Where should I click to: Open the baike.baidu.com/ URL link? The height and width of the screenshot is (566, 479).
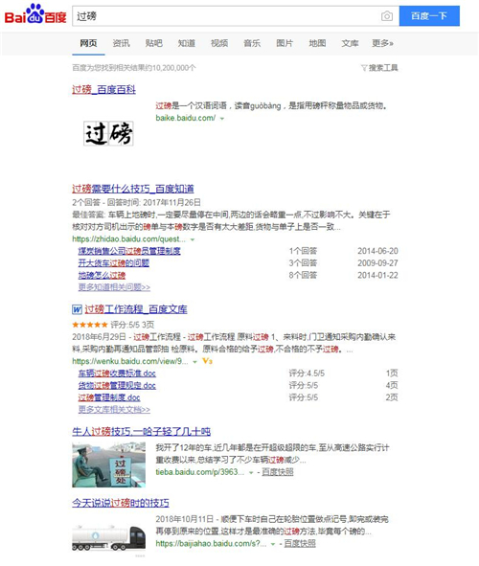(x=186, y=118)
